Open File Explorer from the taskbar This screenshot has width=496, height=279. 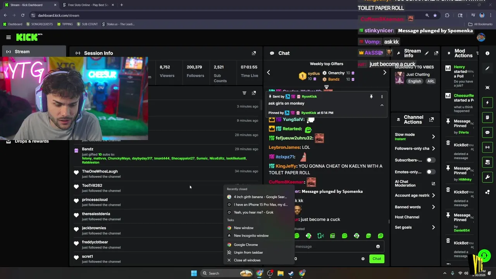point(281,273)
